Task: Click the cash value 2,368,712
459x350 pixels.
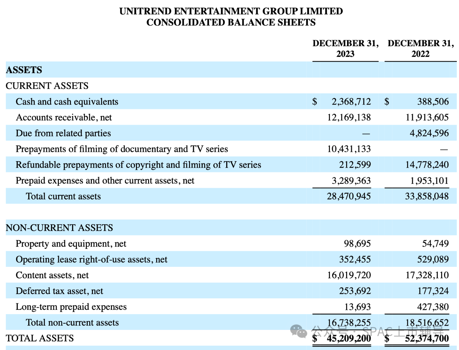Action: point(351,102)
